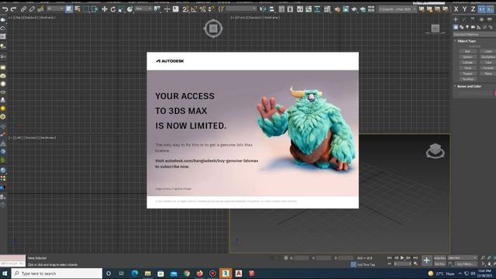Restrict to Y axis button
This screenshot has width=496, height=279.
point(464,9)
